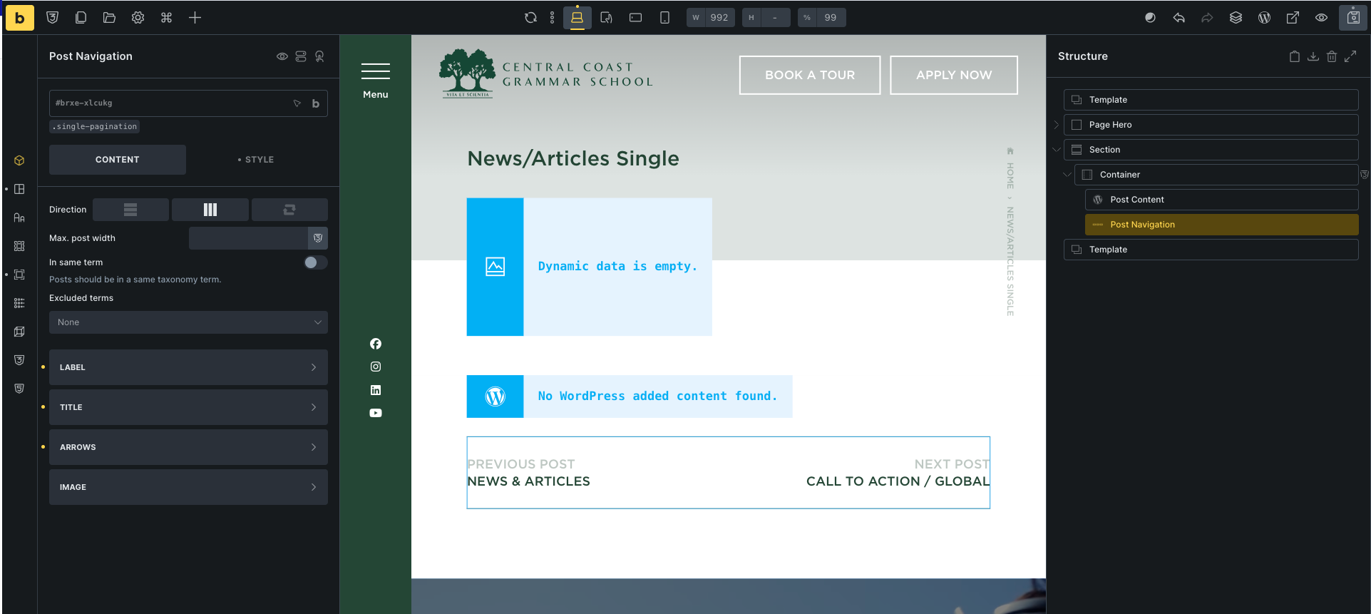This screenshot has width=1371, height=614.
Task: Click the settings gear icon in toolbar
Action: coord(138,18)
